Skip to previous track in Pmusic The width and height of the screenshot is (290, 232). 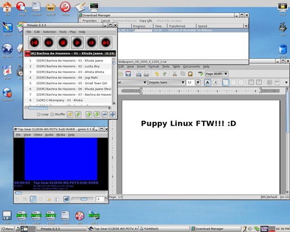34,42
